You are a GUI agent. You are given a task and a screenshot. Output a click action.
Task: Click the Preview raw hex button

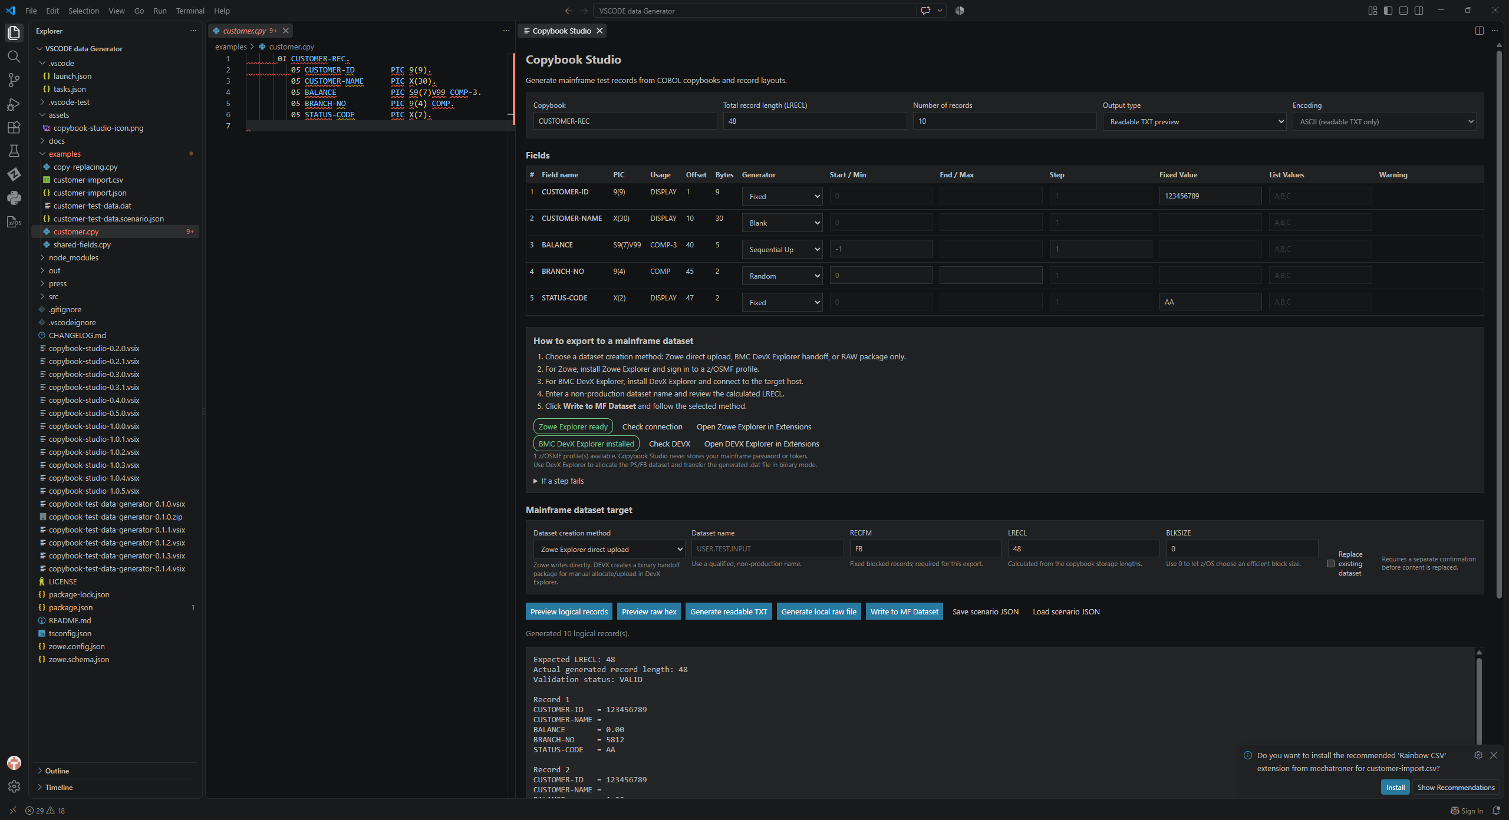coord(648,611)
